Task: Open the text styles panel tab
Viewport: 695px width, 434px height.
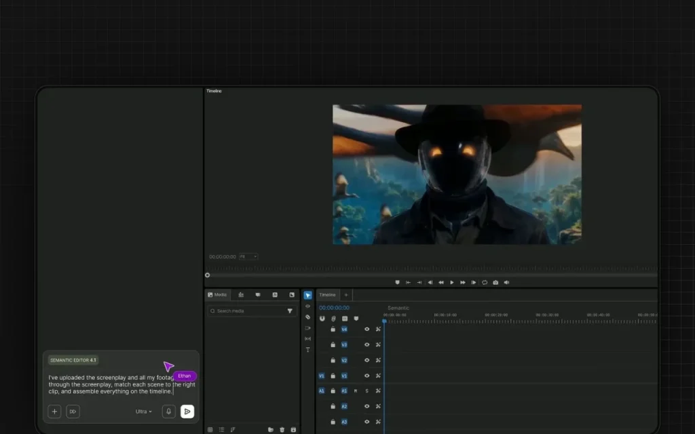Action: pyautogui.click(x=275, y=295)
